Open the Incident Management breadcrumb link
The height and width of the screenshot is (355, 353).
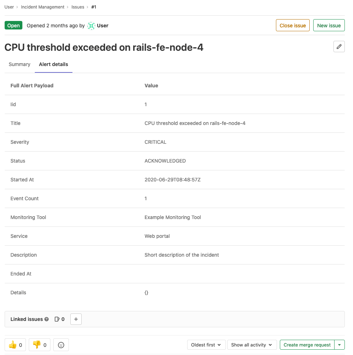pos(43,7)
